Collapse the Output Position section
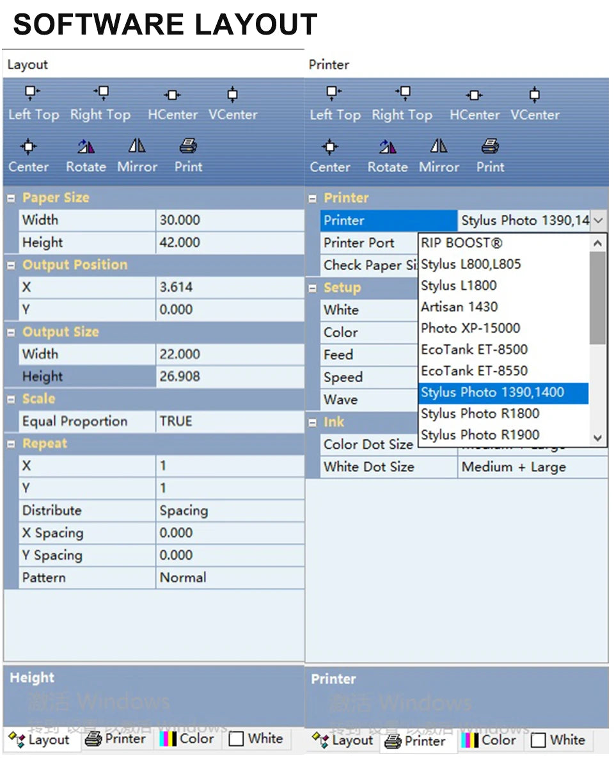 point(11,266)
